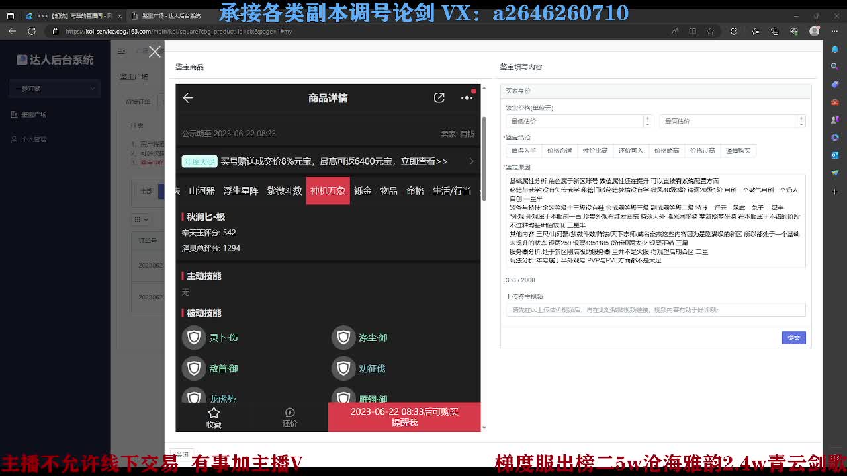Click the 提交 submit button
Screen dimensions: 847x476
tap(793, 338)
